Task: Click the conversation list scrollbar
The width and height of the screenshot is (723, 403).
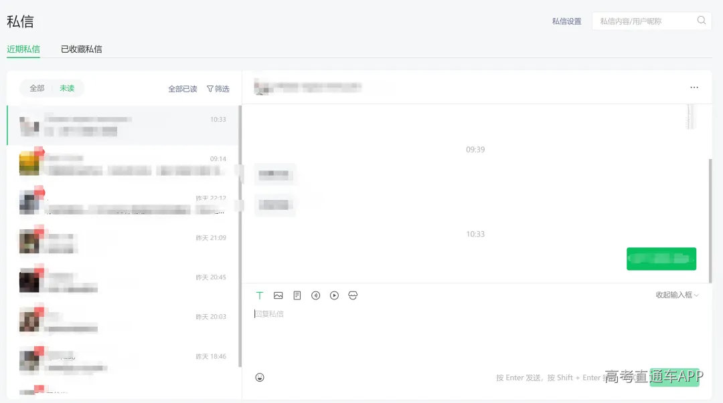Action: 240,236
